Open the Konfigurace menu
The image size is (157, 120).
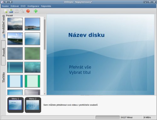click(33, 6)
